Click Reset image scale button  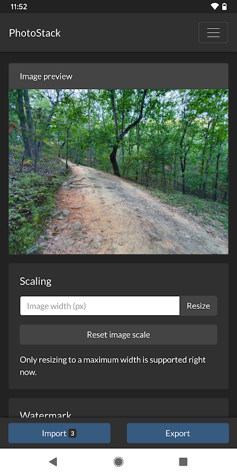point(118,334)
